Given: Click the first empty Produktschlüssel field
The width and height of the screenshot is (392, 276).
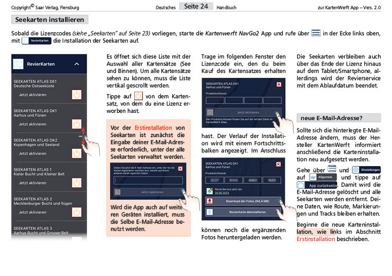Looking at the screenshot, I should coord(215,101).
